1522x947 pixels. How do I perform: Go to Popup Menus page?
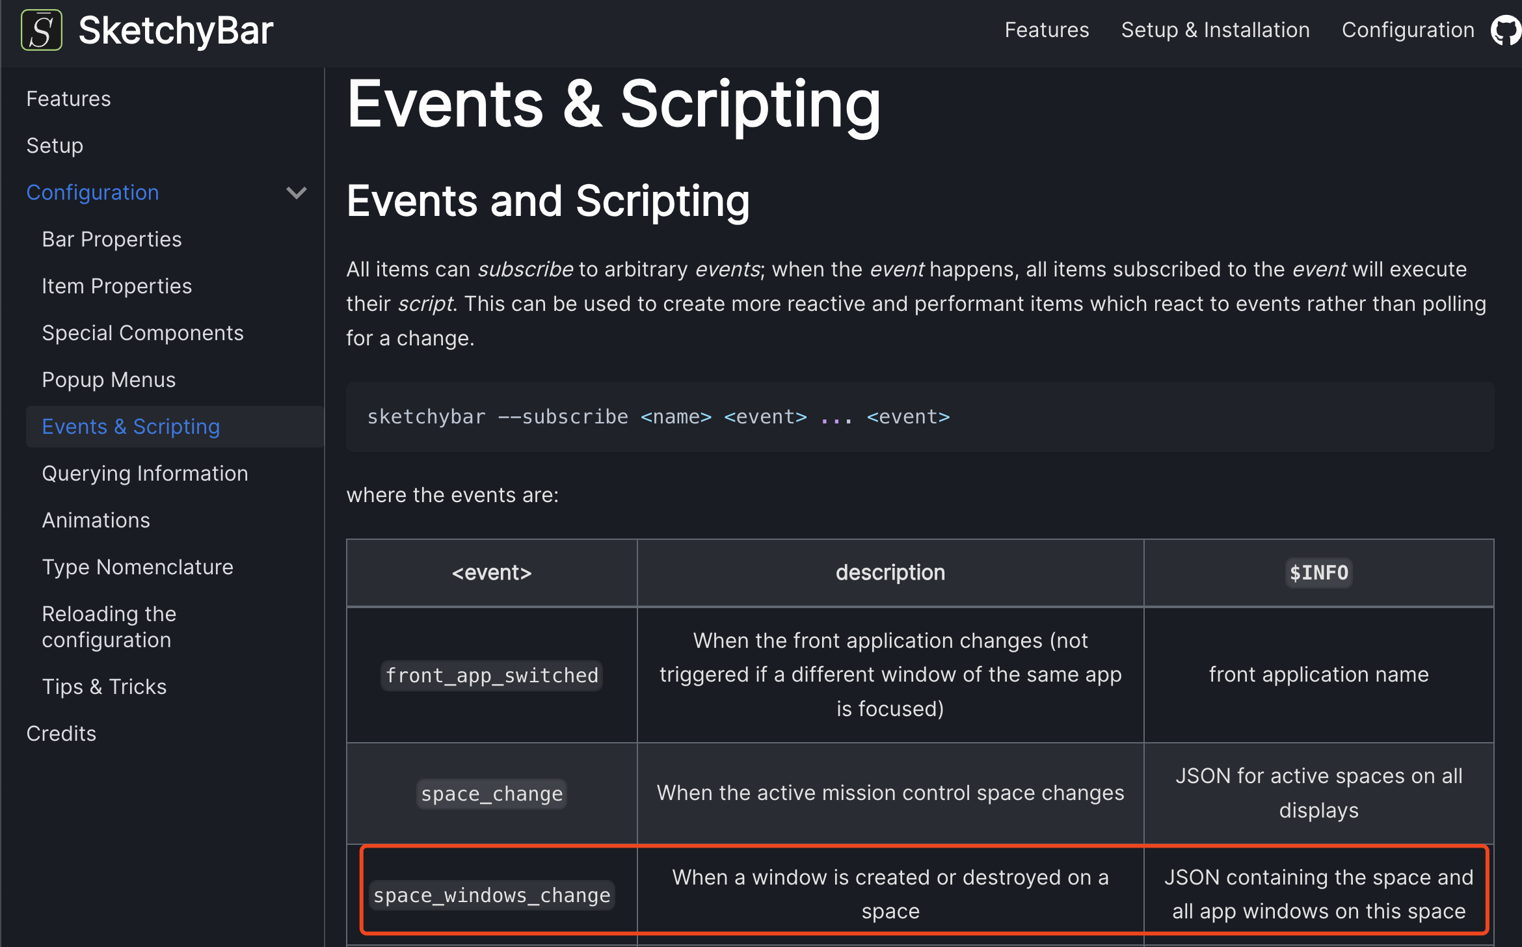coord(109,380)
